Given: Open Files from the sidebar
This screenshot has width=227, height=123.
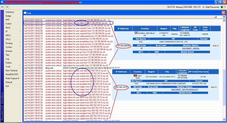Looking at the screenshot, I should tap(8, 55).
